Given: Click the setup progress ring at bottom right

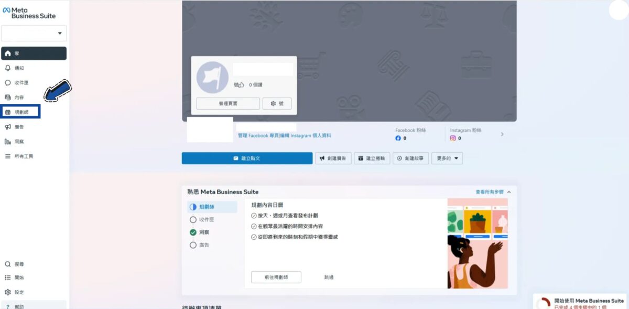Looking at the screenshot, I should [544, 304].
